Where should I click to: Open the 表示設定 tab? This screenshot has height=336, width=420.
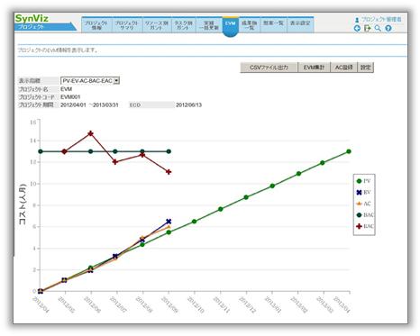(300, 23)
